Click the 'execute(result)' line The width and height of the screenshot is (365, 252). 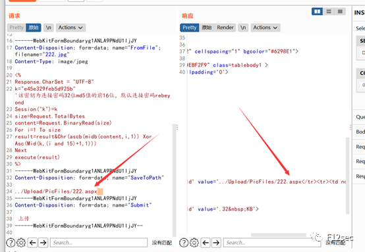(x=38, y=157)
